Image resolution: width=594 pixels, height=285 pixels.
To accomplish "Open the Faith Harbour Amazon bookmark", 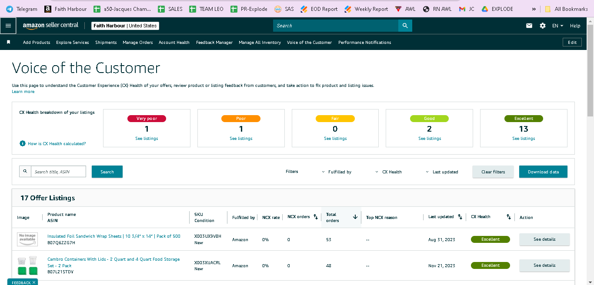I will (x=66, y=9).
